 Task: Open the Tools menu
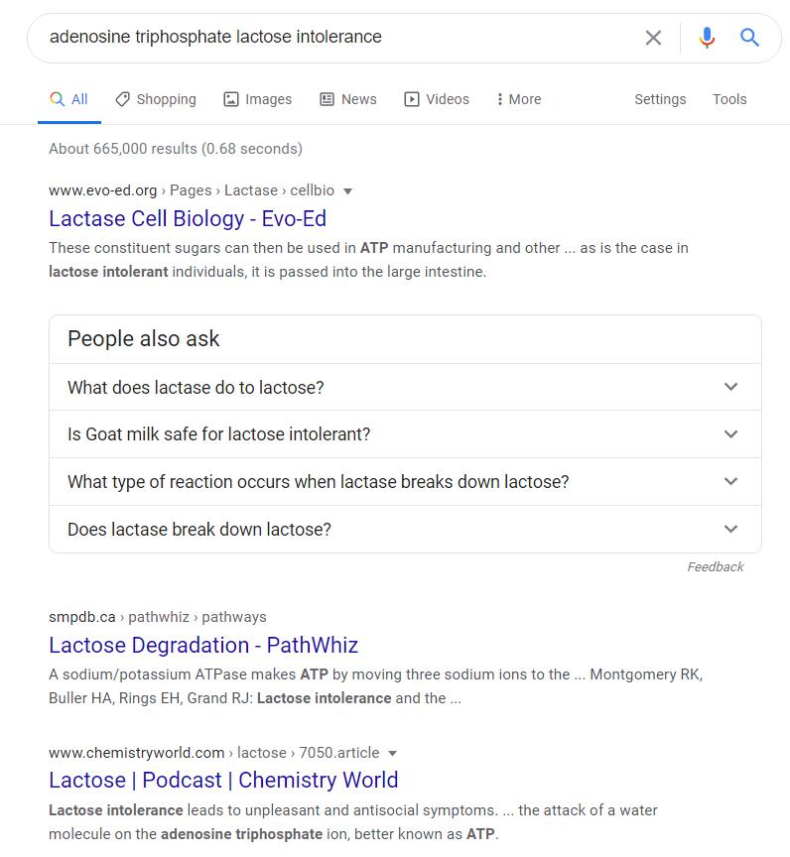729,99
